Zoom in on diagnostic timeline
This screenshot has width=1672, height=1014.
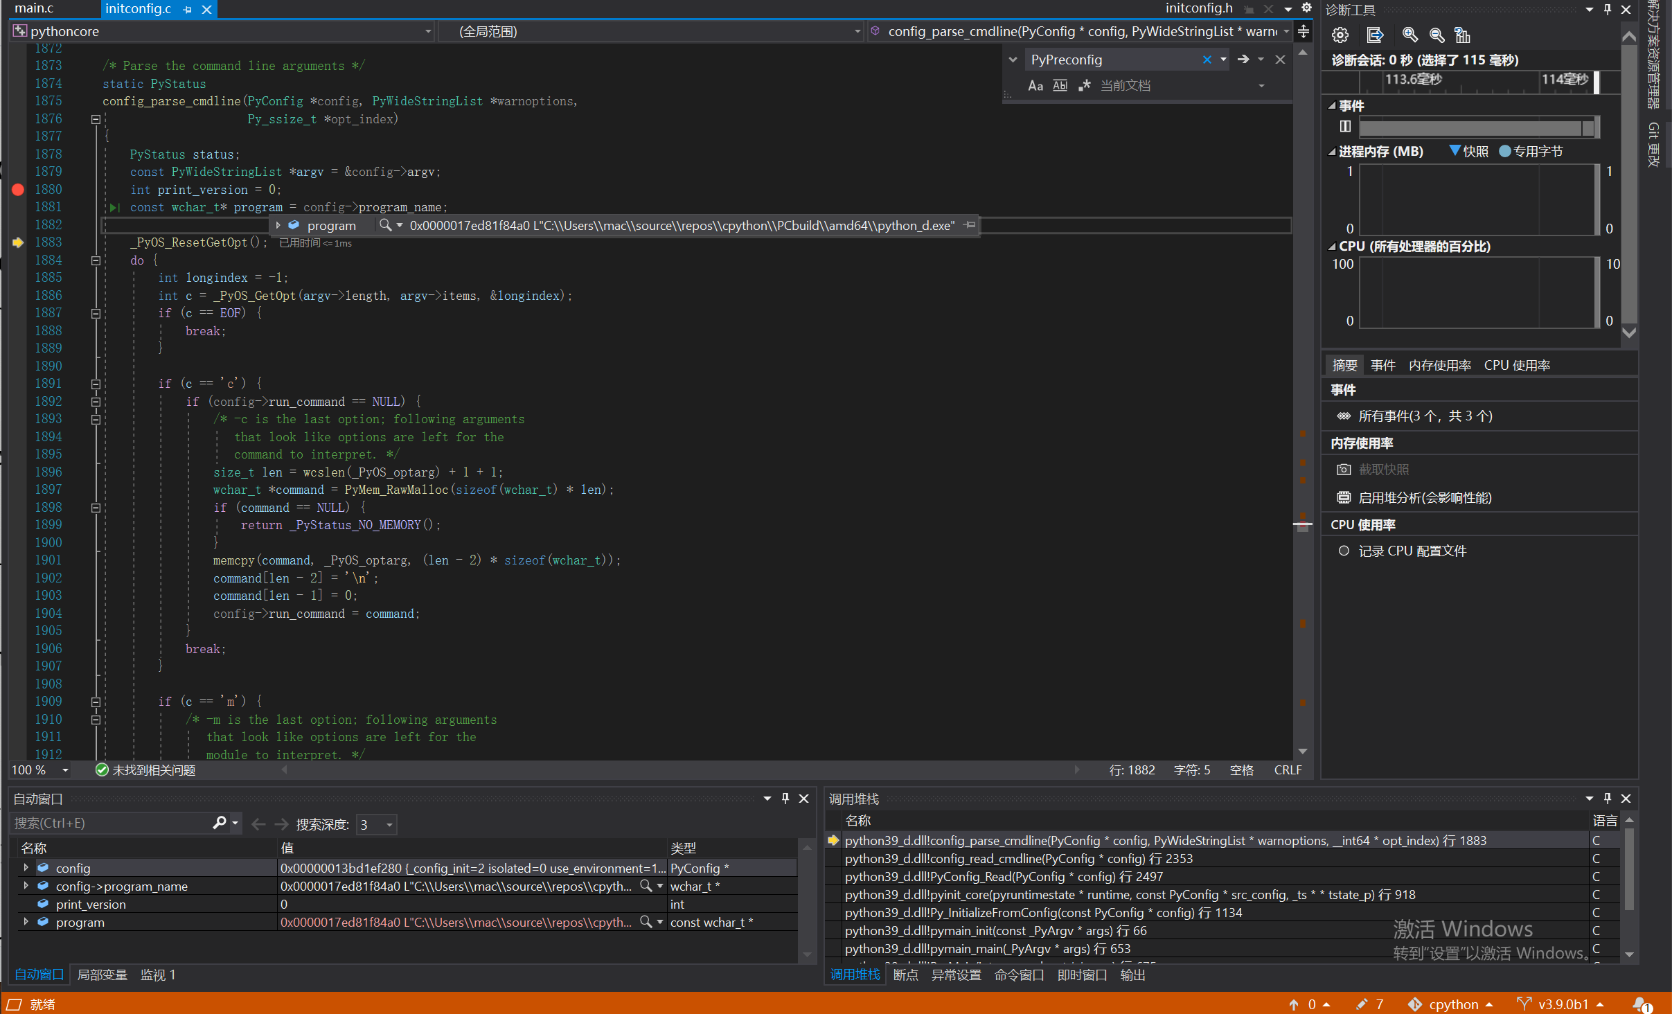pyautogui.click(x=1409, y=35)
